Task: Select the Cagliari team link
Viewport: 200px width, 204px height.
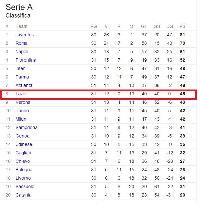Action: (x=24, y=153)
